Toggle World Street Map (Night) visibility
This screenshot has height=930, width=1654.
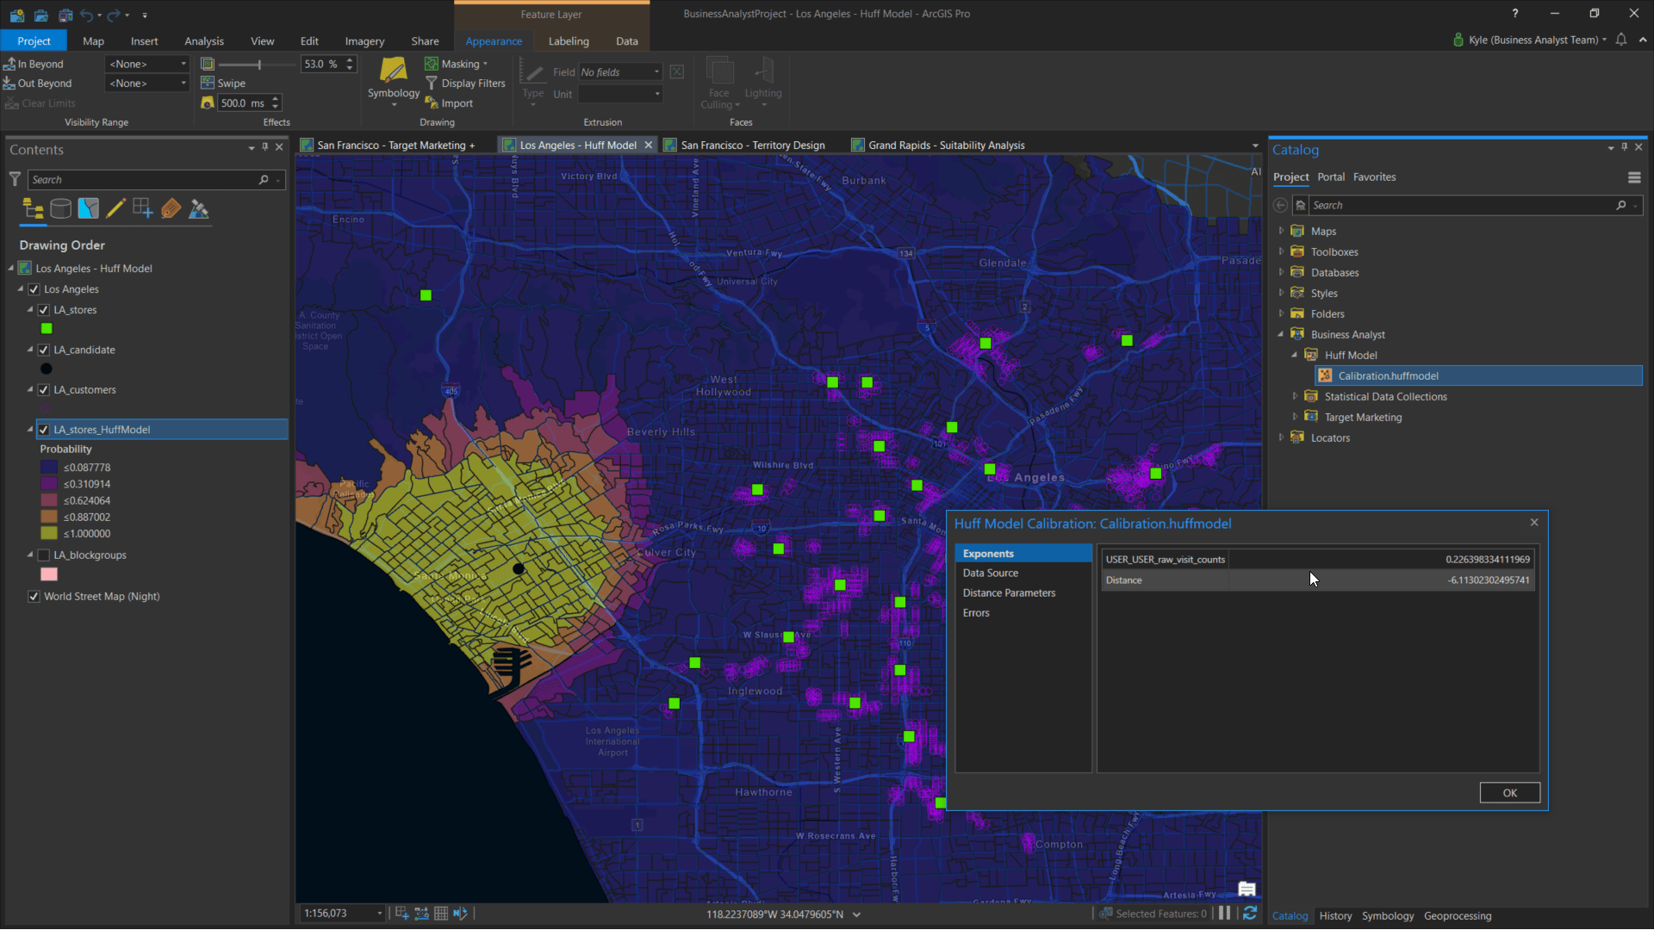tap(34, 597)
